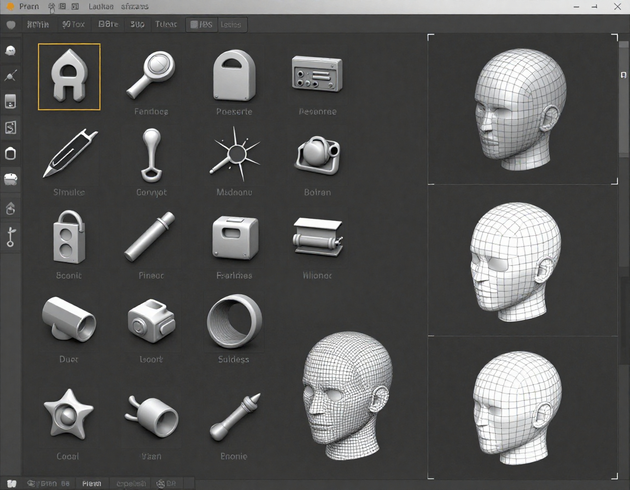630x490 pixels.
Task: Select the magnifier-shaped Fendoce brush
Action: [151, 75]
